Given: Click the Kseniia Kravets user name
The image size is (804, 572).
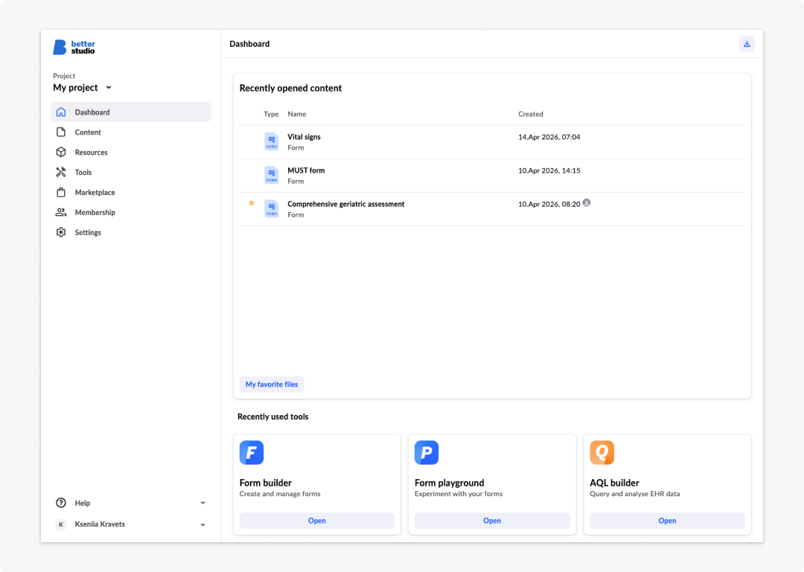Looking at the screenshot, I should (100, 524).
